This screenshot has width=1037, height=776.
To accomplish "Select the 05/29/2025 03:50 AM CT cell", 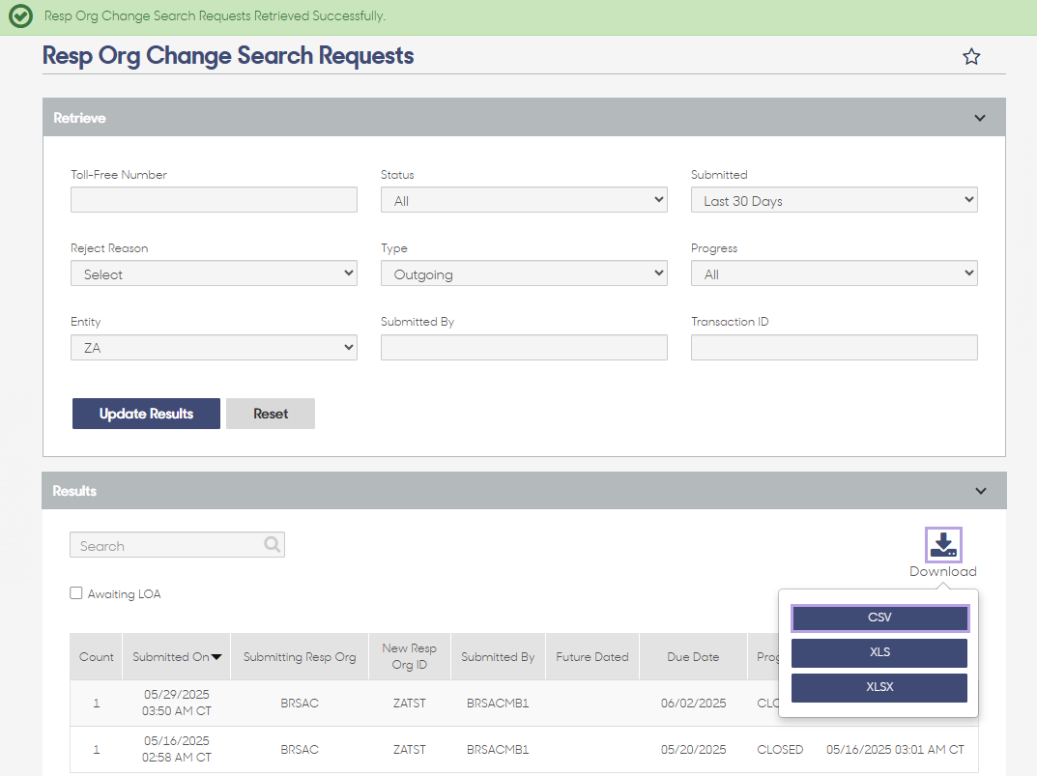I will pyautogui.click(x=177, y=703).
